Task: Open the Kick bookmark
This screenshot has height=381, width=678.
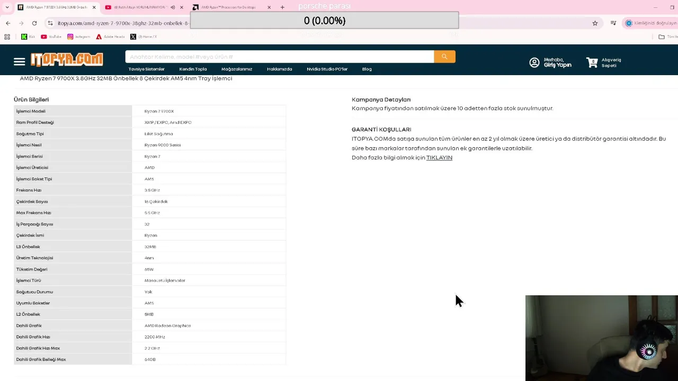Action: click(x=28, y=37)
